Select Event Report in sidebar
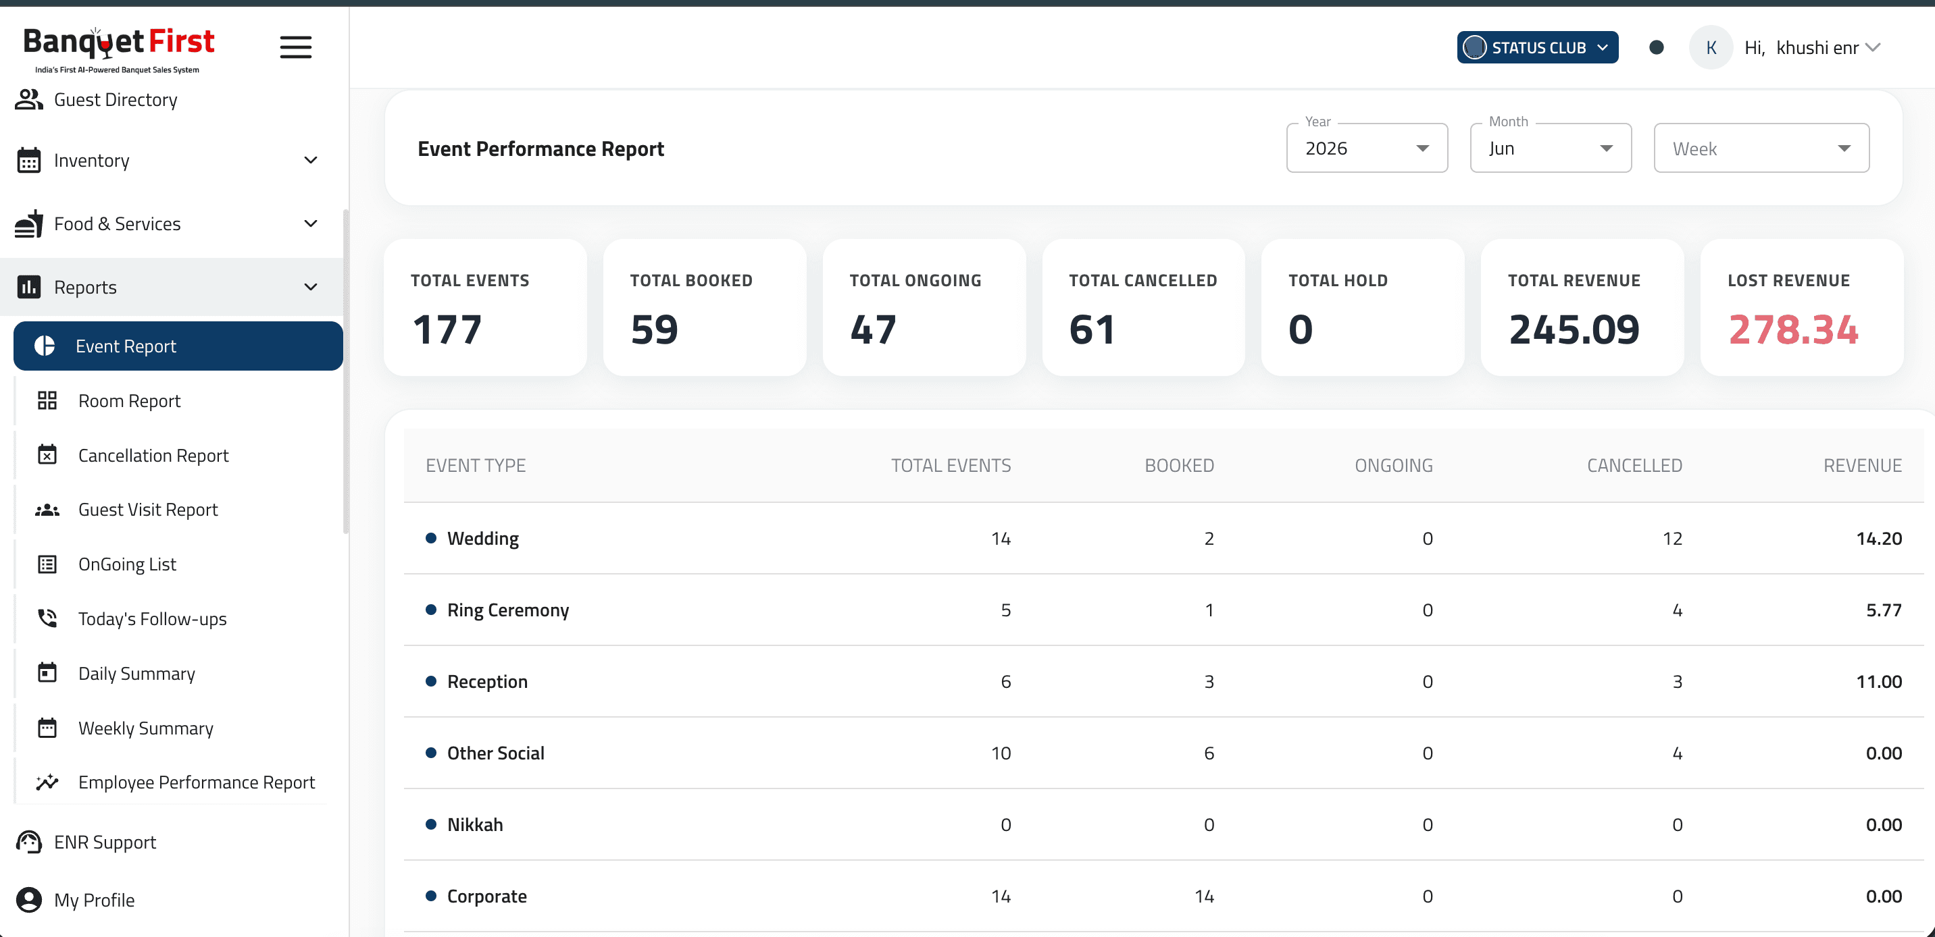This screenshot has width=1935, height=937. [x=178, y=346]
